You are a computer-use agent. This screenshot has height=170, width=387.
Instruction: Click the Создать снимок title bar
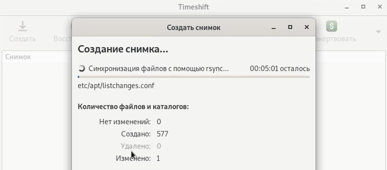click(x=193, y=27)
